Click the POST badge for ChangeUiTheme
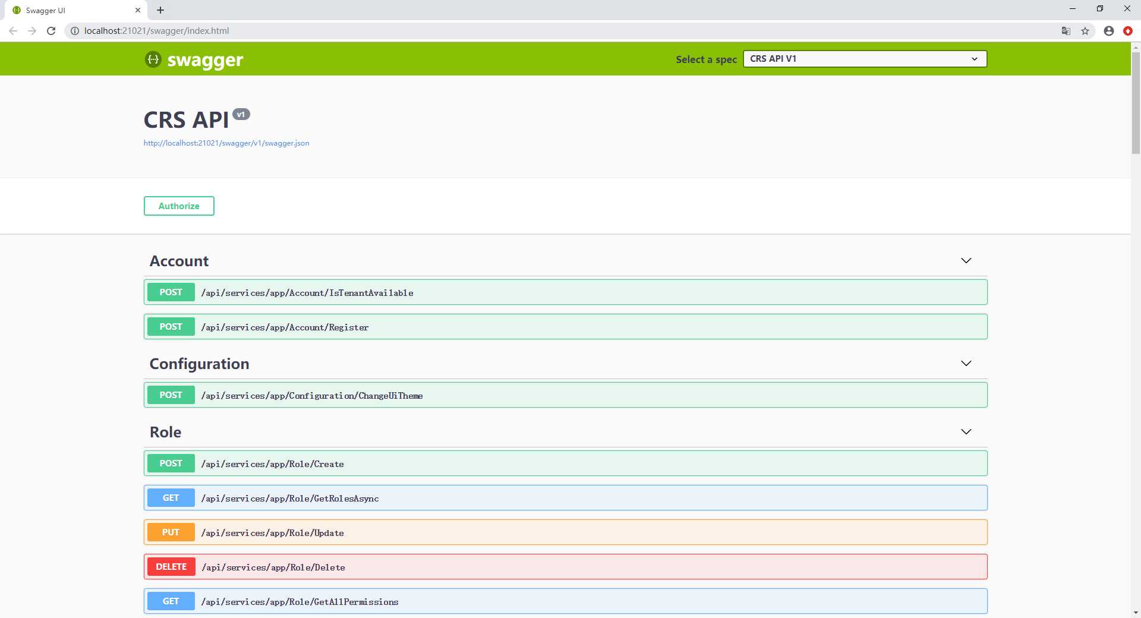The image size is (1141, 618). 171,395
